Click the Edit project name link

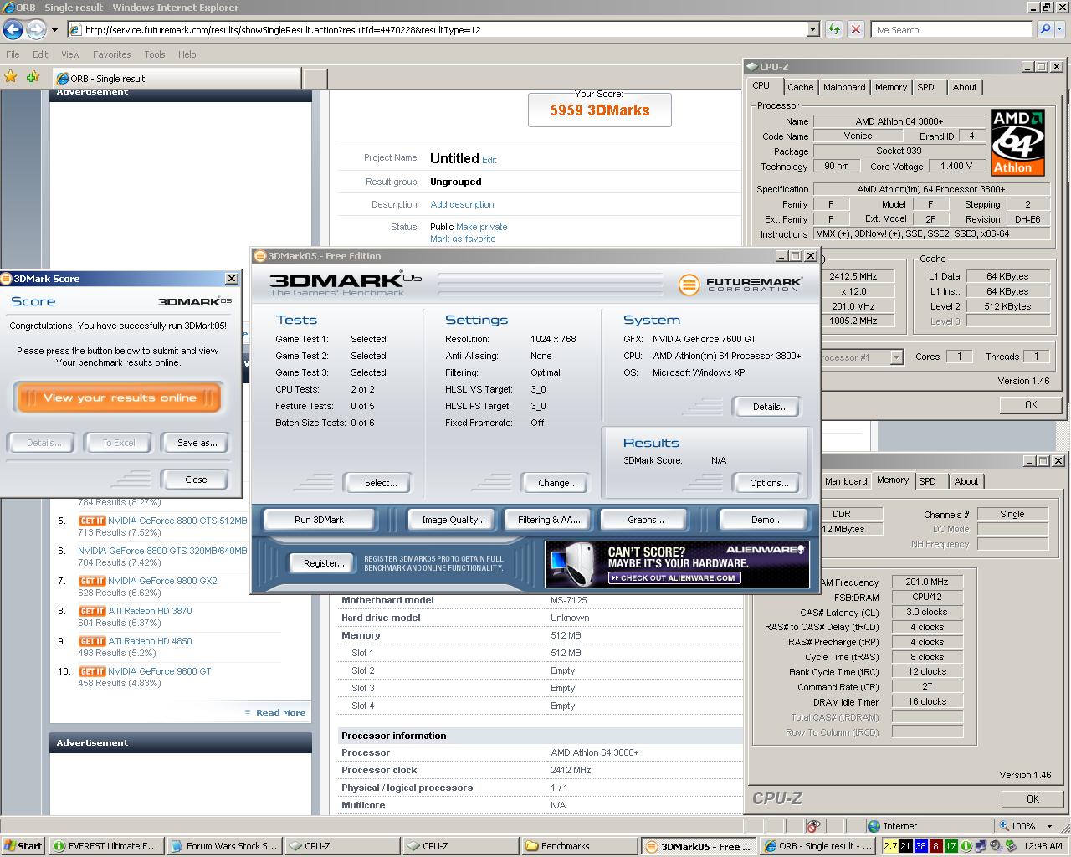click(x=489, y=160)
